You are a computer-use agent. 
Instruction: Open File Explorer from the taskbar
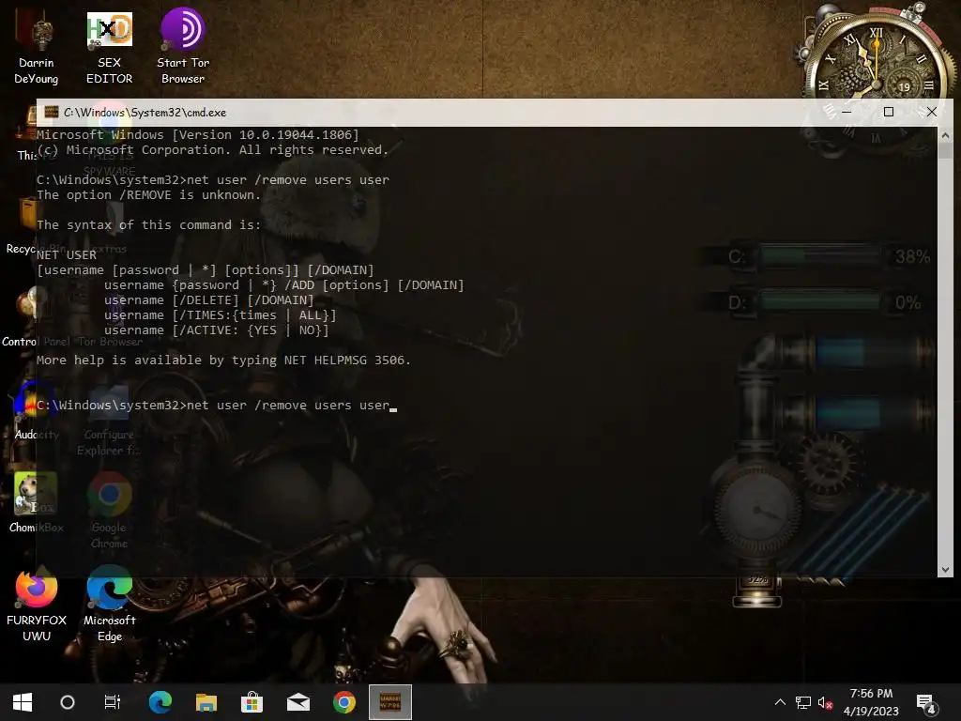(x=206, y=702)
